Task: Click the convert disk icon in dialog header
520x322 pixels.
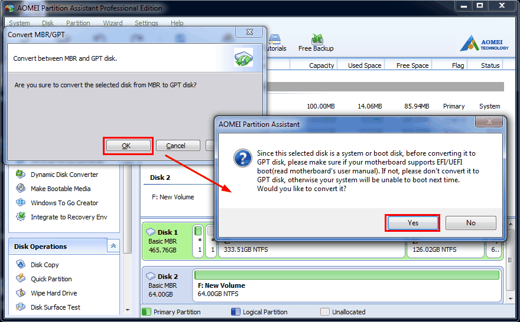Action: pos(243,58)
